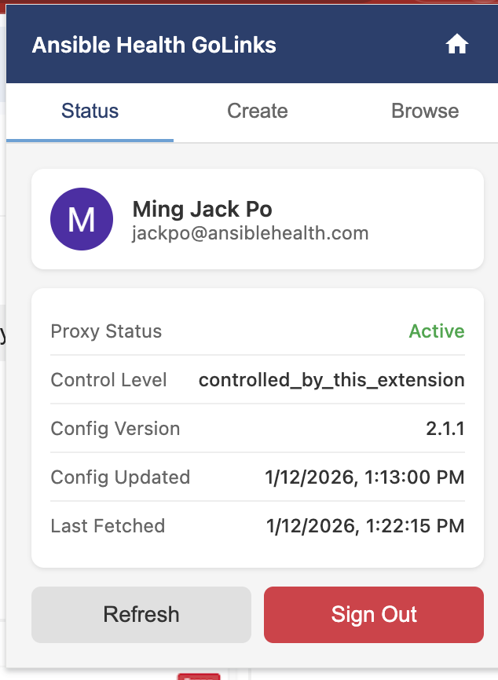Click the Config Updated timestamp
498x680 pixels.
364,477
